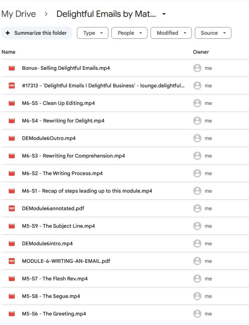
Task: Expand the People filter dropdown
Action: click(129, 33)
